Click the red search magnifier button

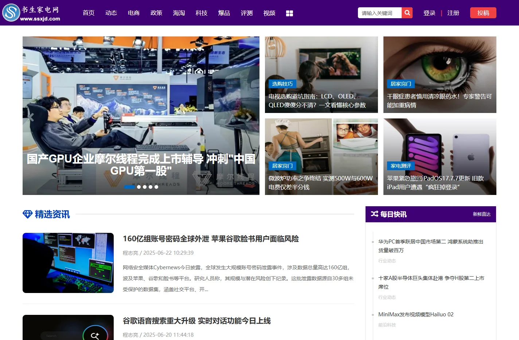(407, 13)
